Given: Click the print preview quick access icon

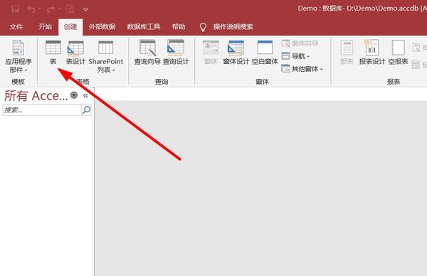Looking at the screenshot, I should 70,9.
